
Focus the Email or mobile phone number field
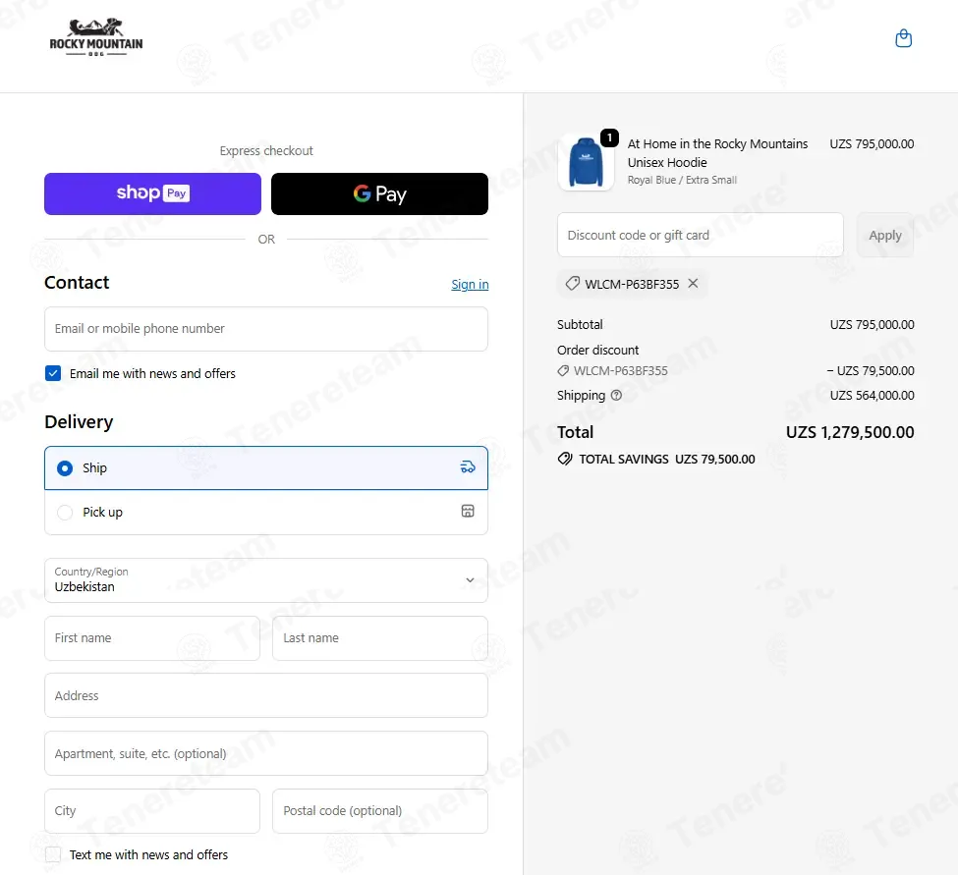[265, 329]
